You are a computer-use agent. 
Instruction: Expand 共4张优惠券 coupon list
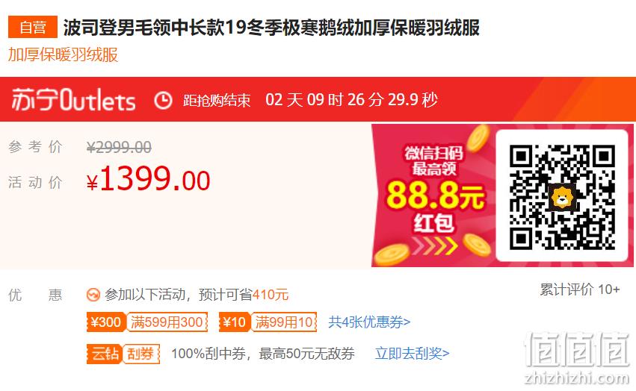[x=369, y=322]
